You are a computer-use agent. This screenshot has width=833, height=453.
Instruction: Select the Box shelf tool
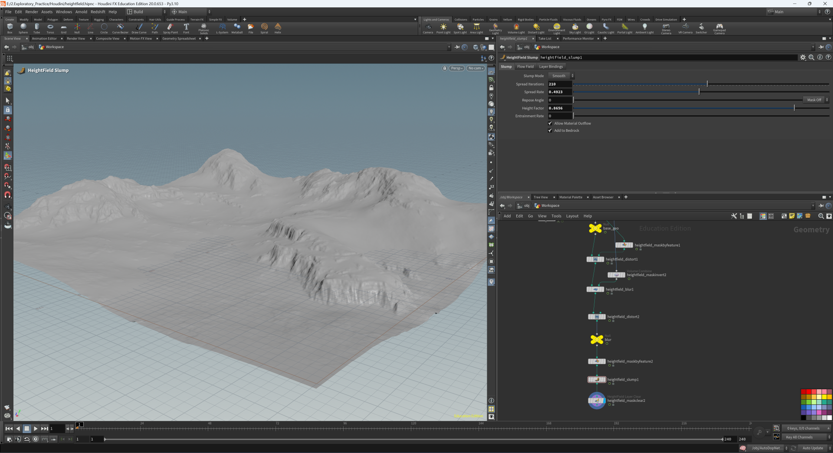10,28
